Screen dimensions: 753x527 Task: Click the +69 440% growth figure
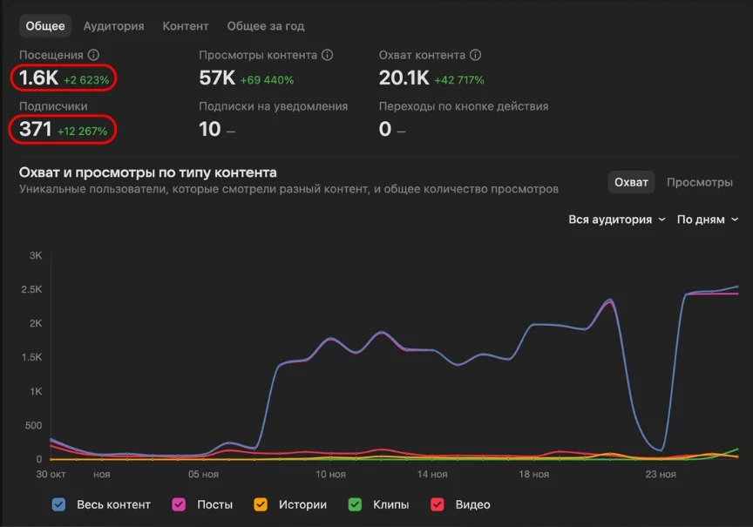267,80
